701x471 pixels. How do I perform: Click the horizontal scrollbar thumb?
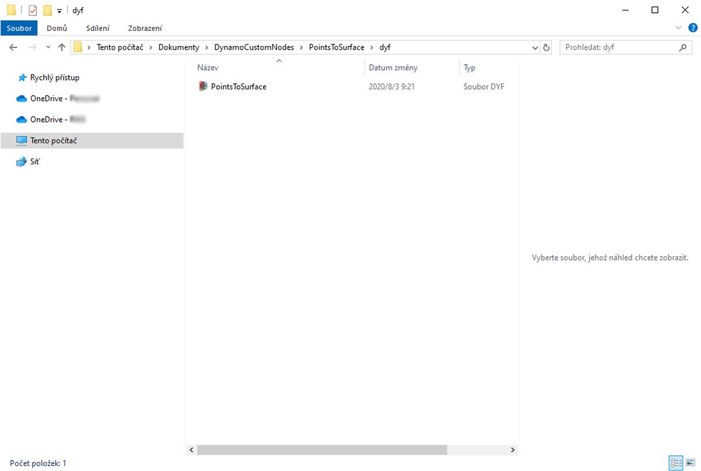click(322, 450)
